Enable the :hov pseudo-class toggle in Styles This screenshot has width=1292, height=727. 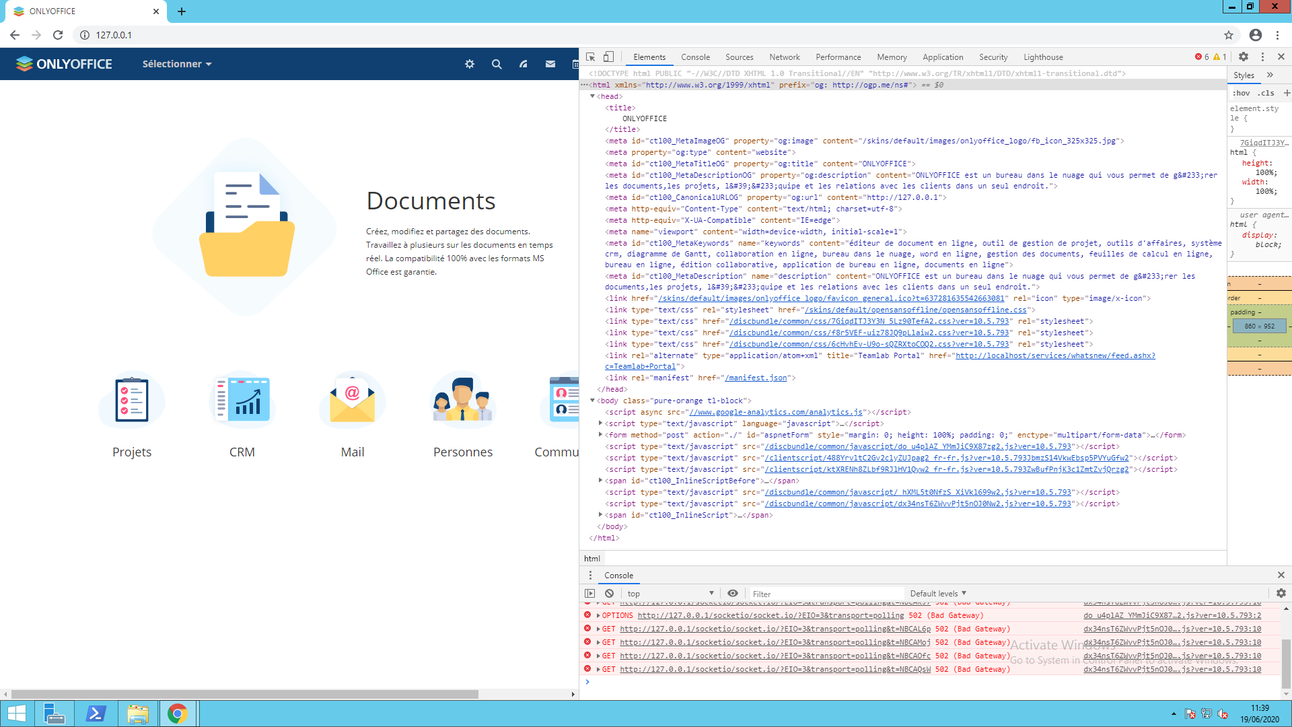click(x=1242, y=93)
